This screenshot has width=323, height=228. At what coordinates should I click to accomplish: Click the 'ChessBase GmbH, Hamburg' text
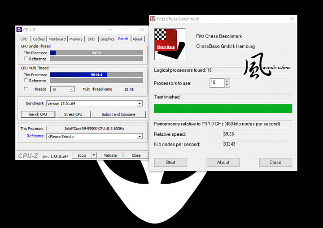point(225,46)
